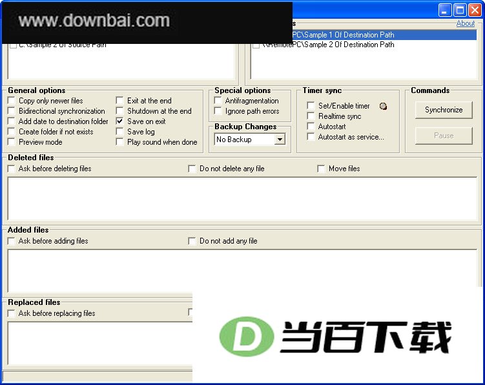Tick checkbox for Sample 2 Of Source Path
Viewport: 485px width, 385px height.
pos(13,45)
